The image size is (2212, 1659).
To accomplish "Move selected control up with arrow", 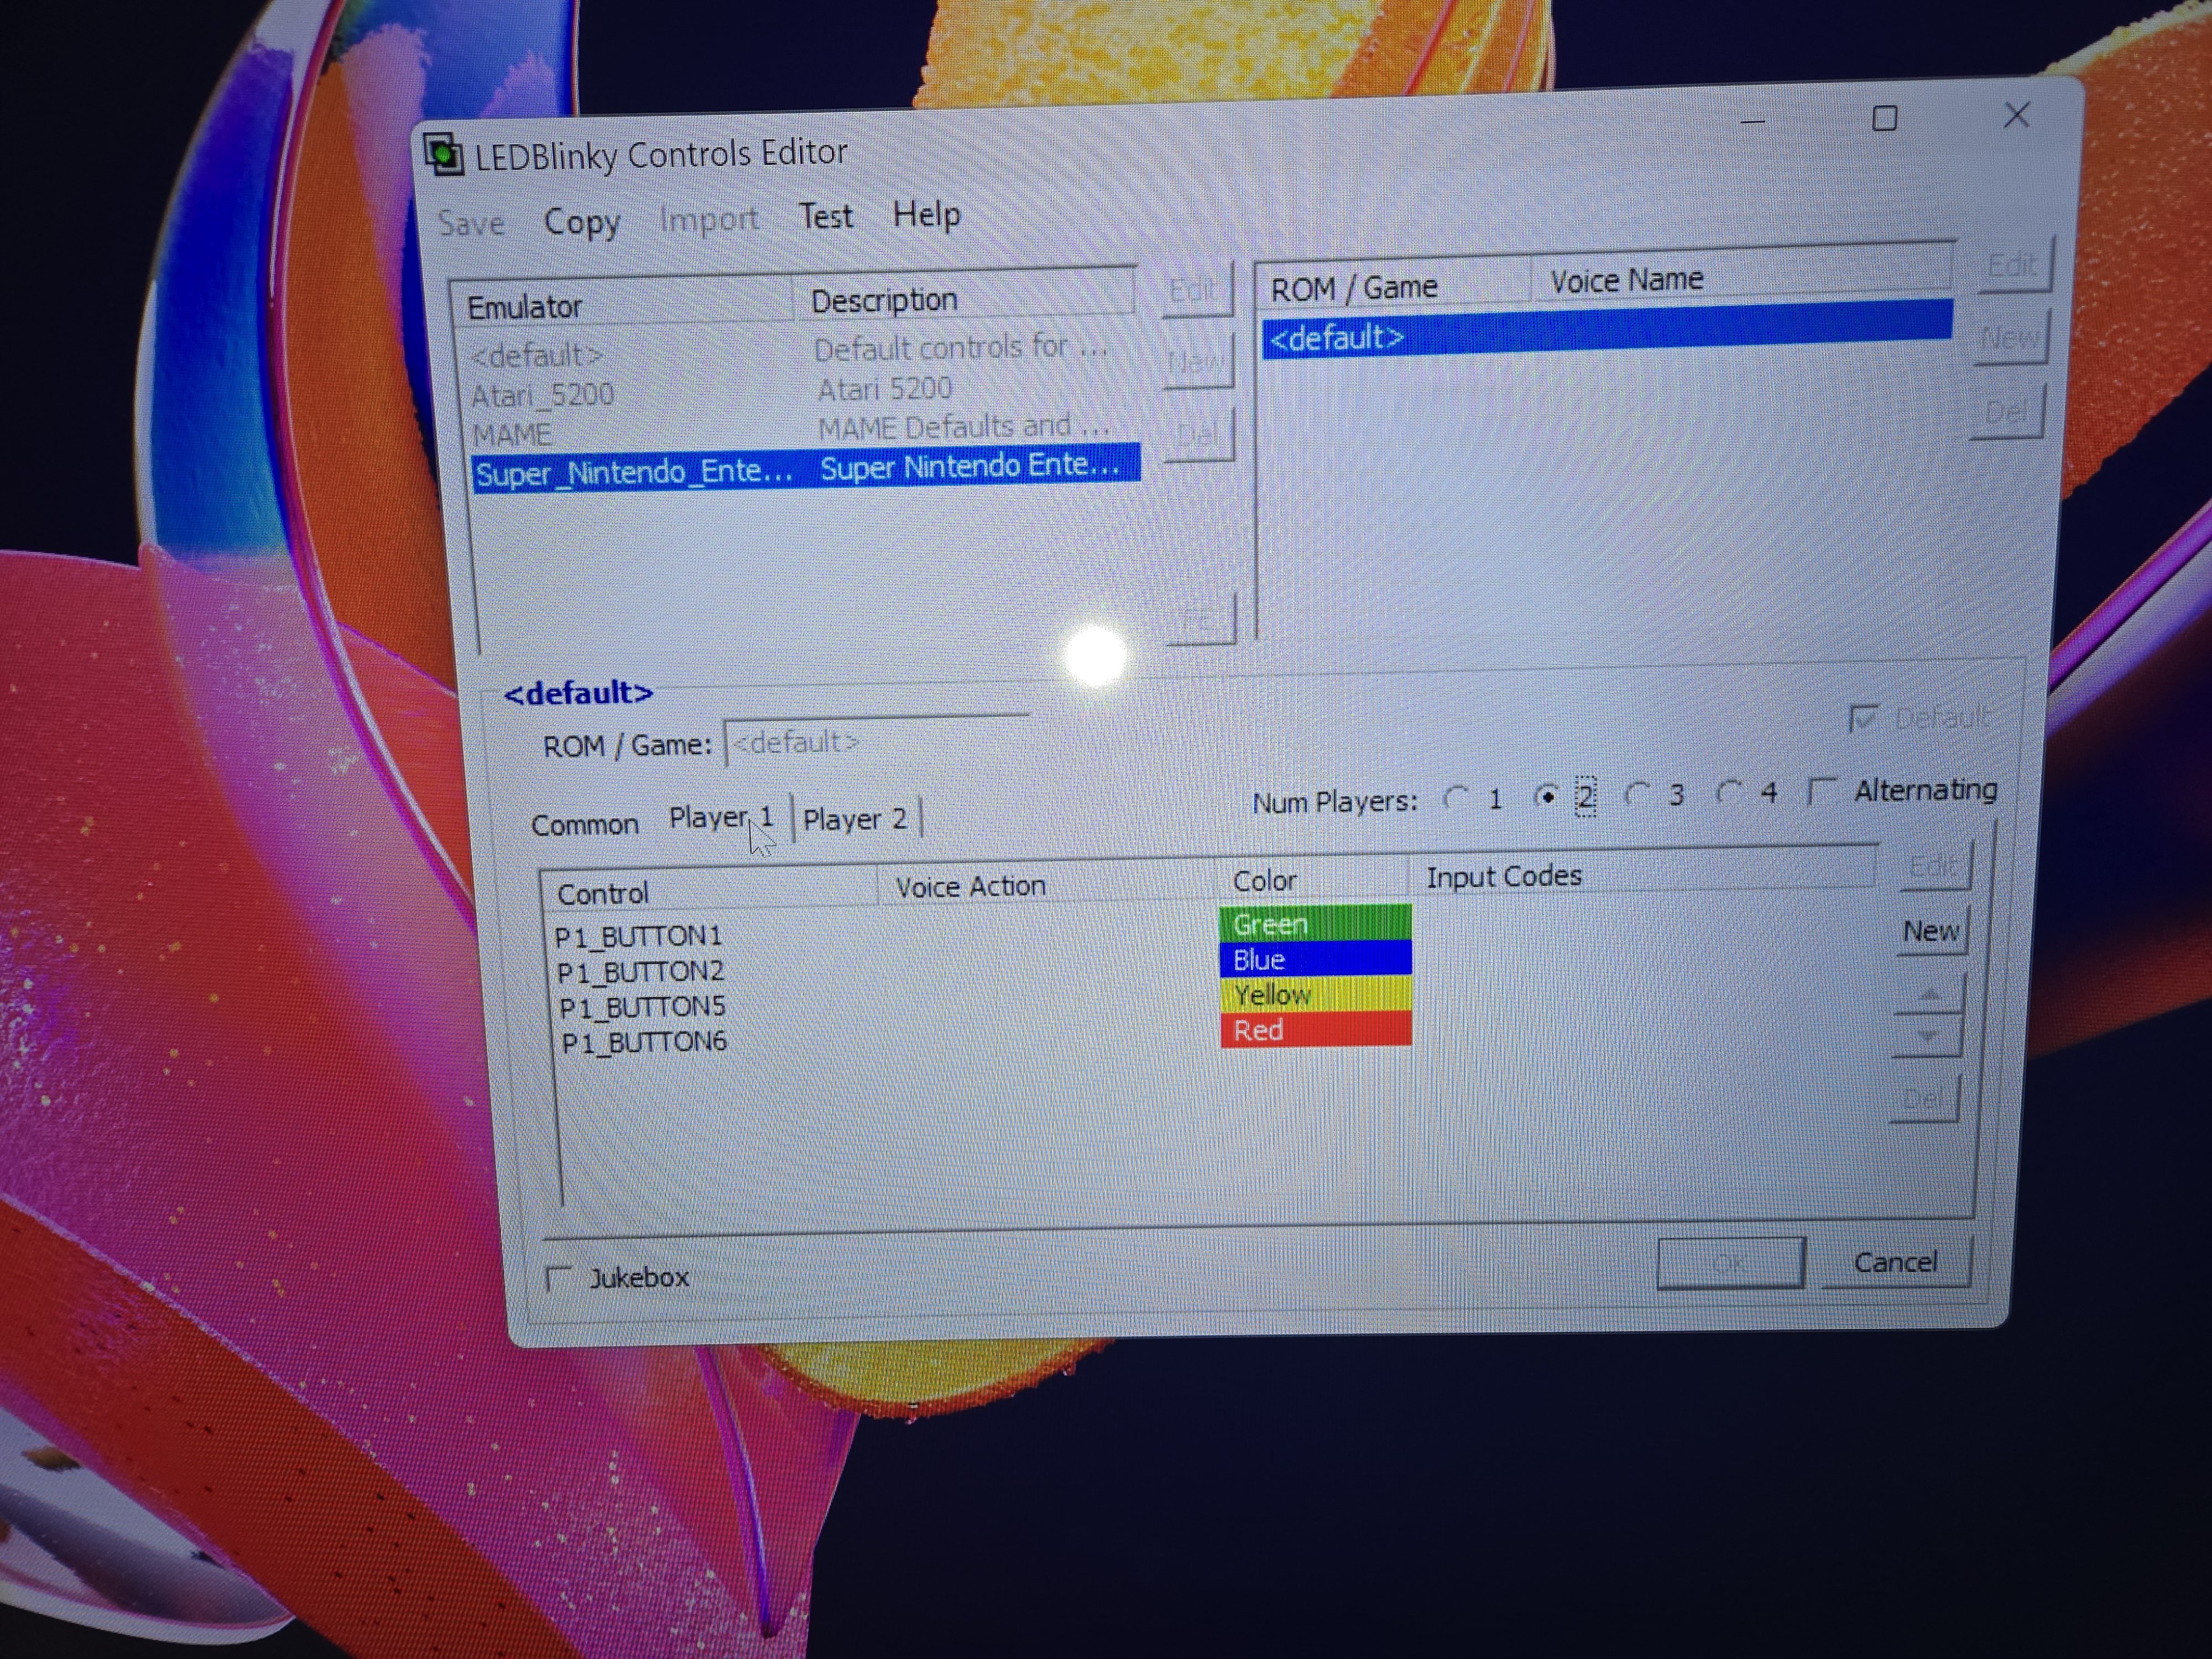I will (1929, 995).
